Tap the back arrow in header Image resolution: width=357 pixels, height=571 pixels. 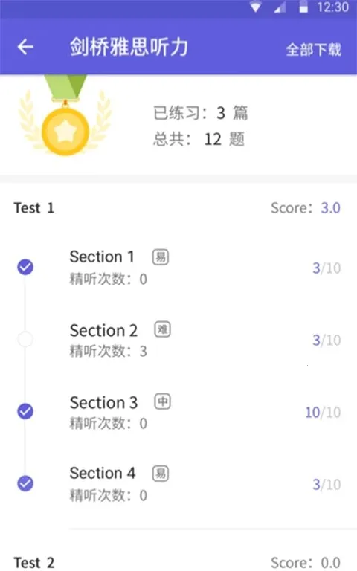click(25, 47)
